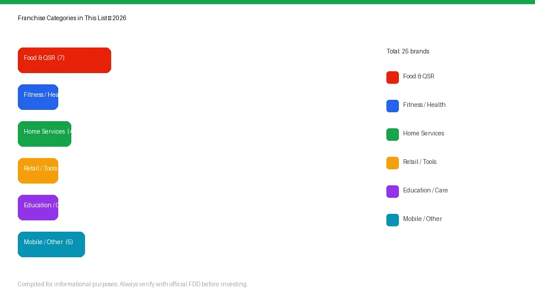Click the blue Fitness / Health legend swatch
535x297 pixels.
[x=392, y=106]
